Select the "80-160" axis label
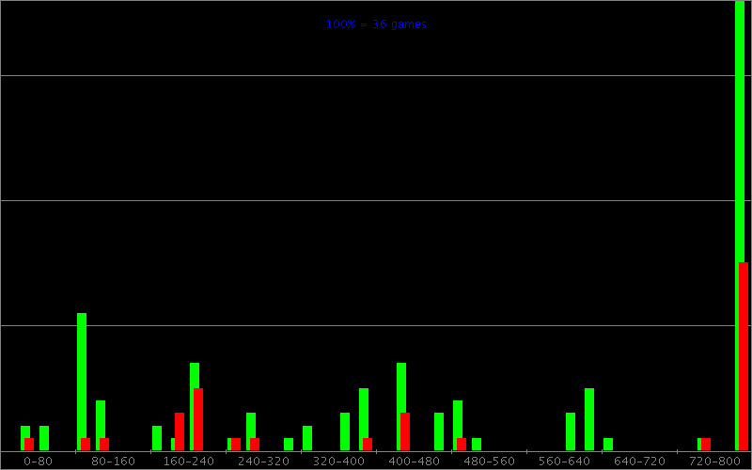752x470 pixels. tap(113, 462)
